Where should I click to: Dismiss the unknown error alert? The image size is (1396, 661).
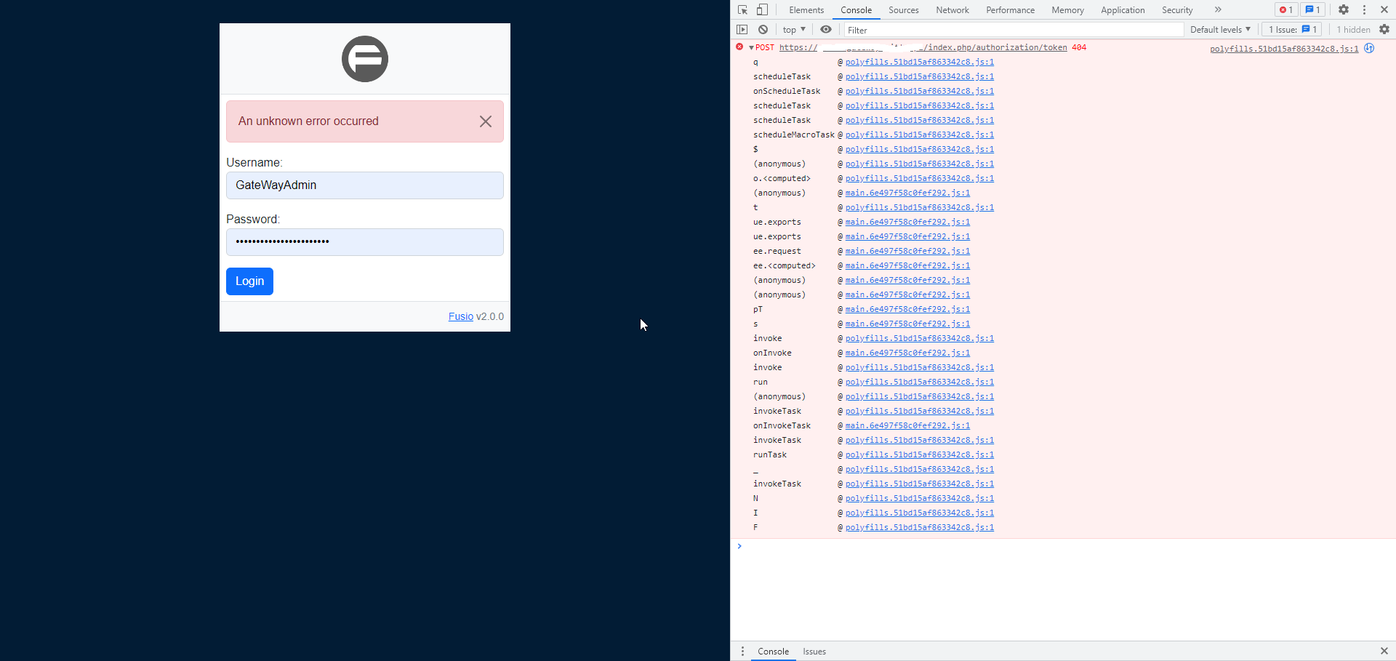[486, 121]
